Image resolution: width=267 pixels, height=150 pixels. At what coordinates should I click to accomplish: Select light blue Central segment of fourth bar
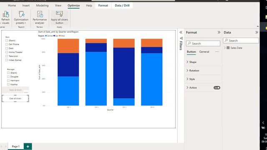(152, 79)
